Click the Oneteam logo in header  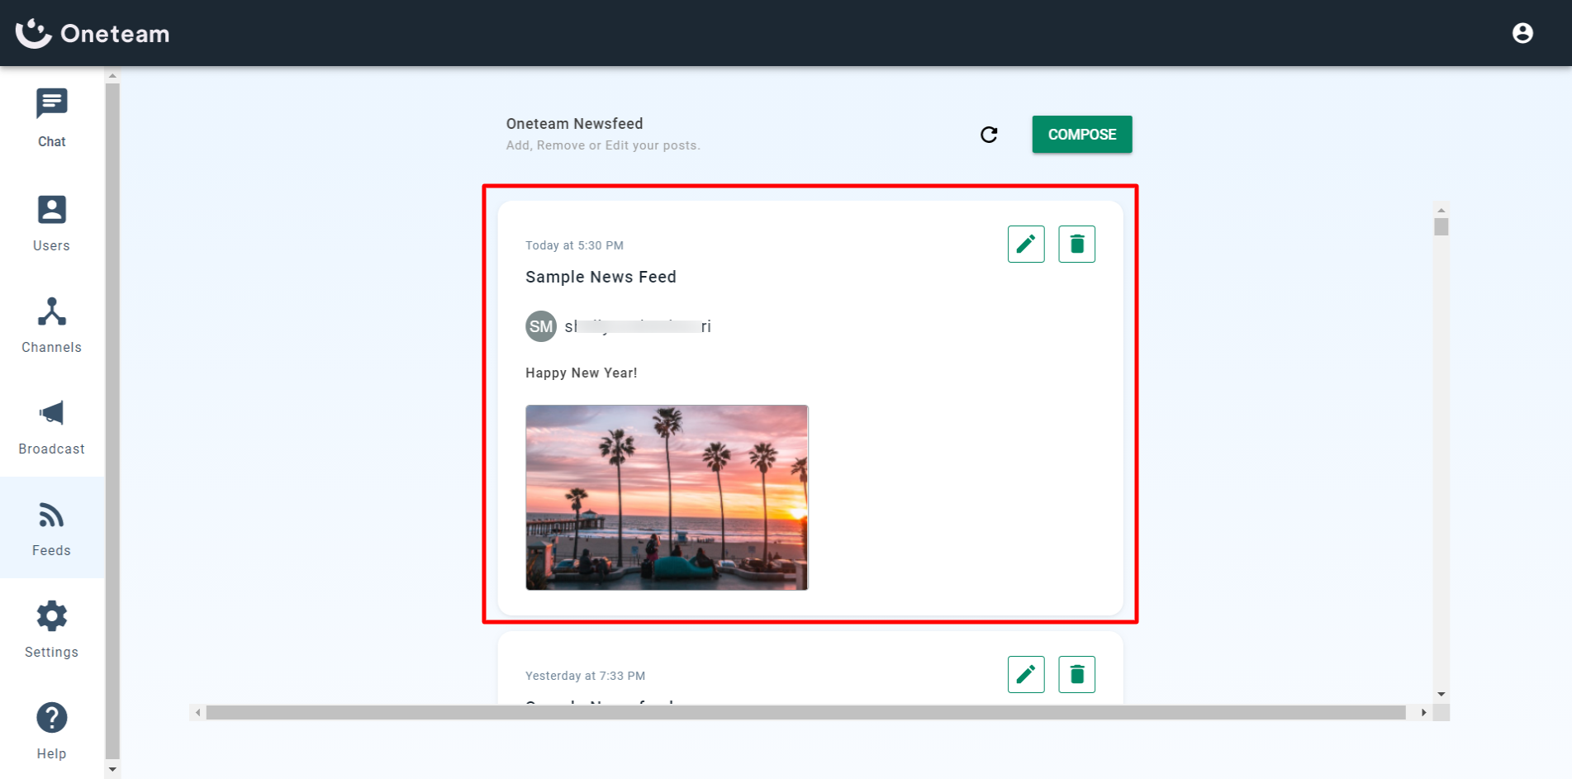point(93,33)
